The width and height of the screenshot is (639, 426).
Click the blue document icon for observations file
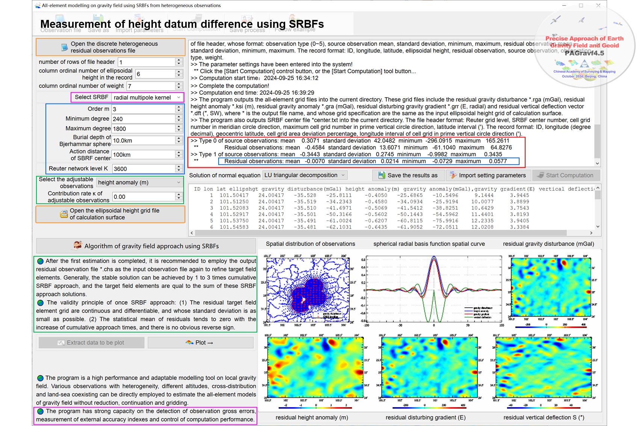coord(64,47)
